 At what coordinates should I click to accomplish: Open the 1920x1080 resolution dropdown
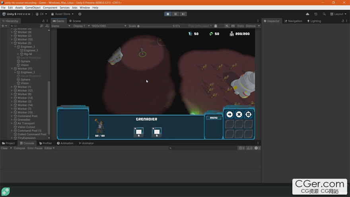109,26
